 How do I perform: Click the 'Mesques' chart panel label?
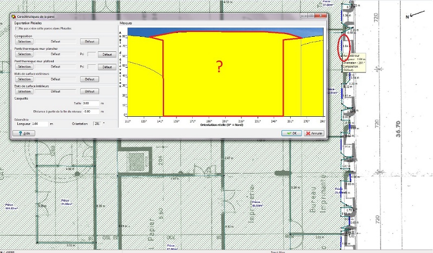click(x=126, y=23)
